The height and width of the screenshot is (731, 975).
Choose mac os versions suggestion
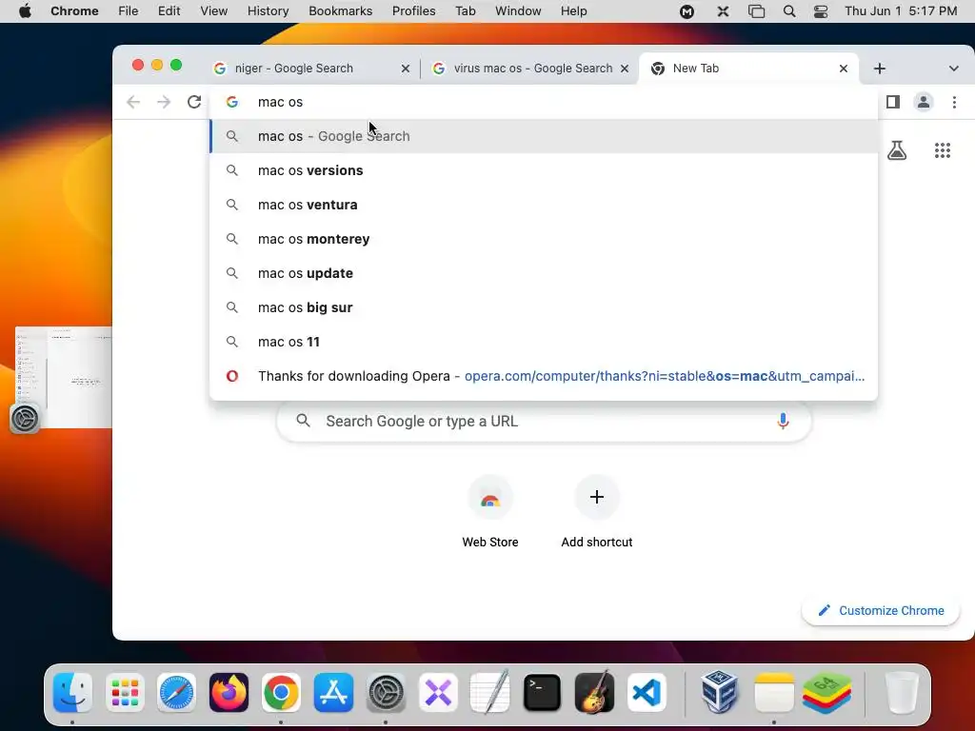coord(544,170)
